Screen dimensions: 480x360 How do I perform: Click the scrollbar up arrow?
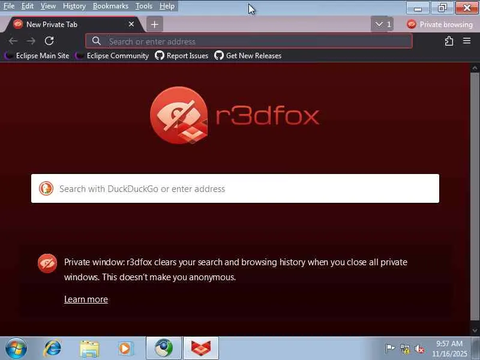(475, 68)
